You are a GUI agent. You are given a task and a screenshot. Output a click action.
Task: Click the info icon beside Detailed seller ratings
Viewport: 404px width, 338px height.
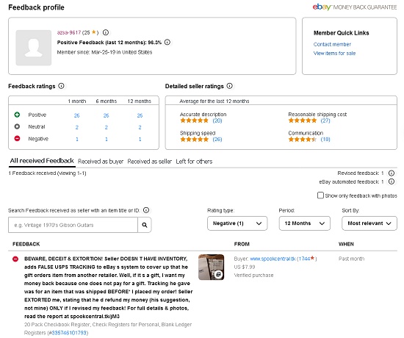tap(230, 86)
